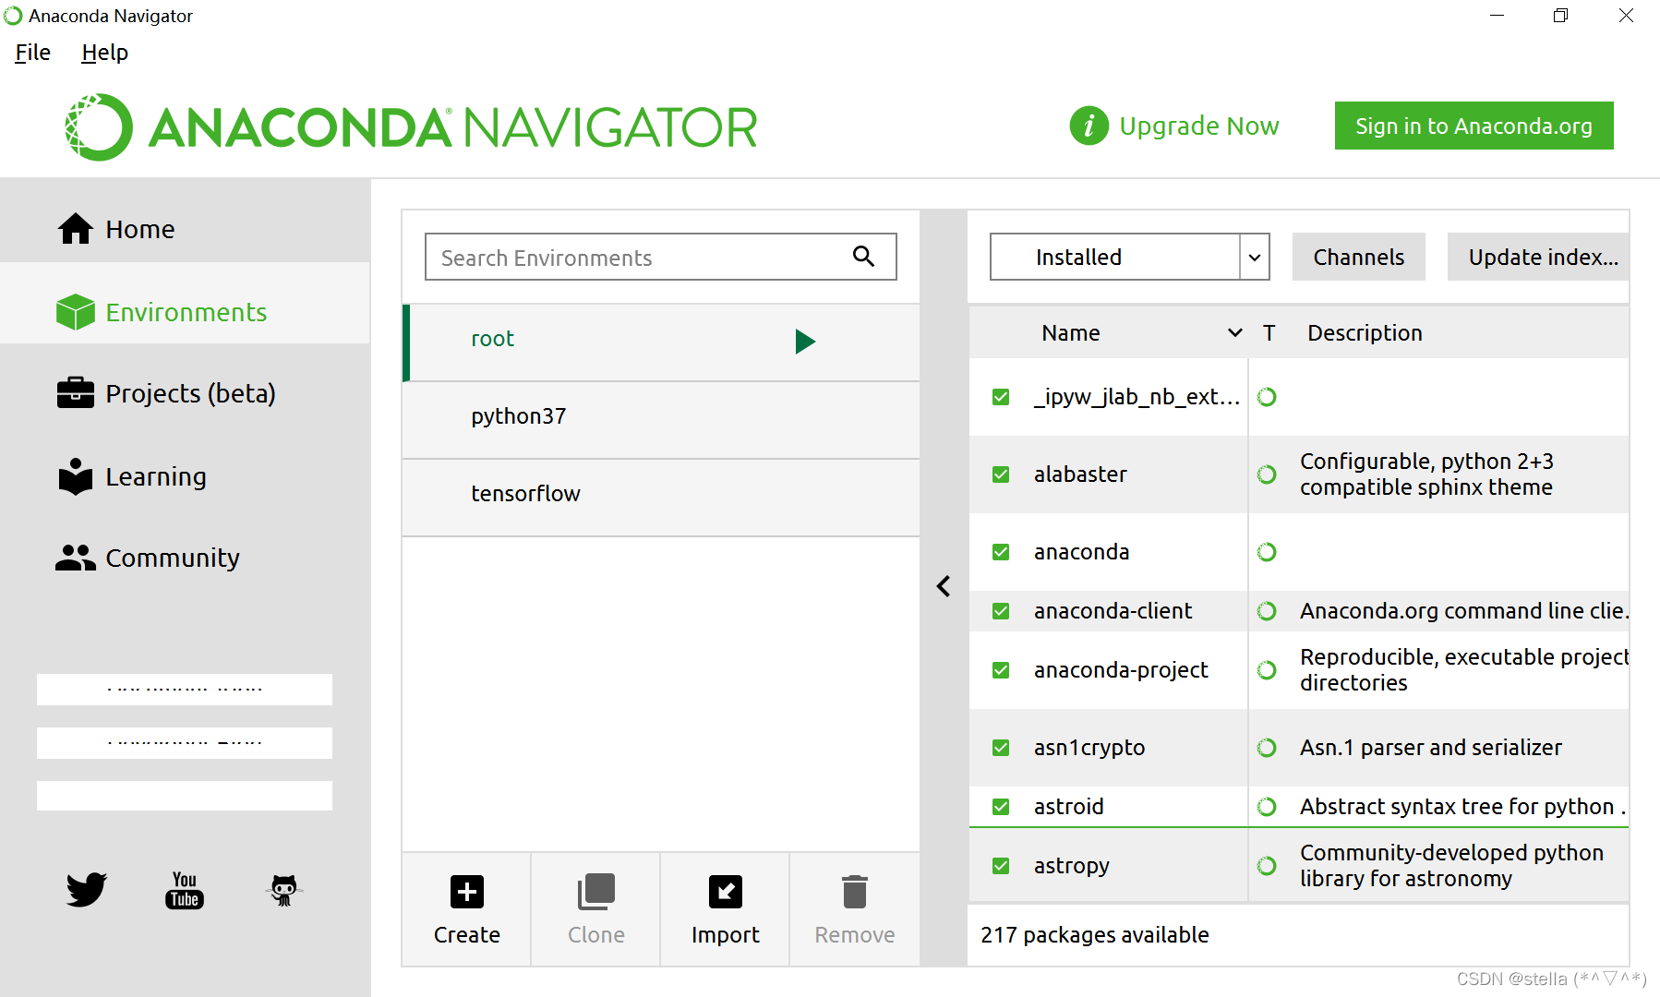Deselect the astropy package checkbox
The image size is (1660, 997).
tap(1001, 865)
